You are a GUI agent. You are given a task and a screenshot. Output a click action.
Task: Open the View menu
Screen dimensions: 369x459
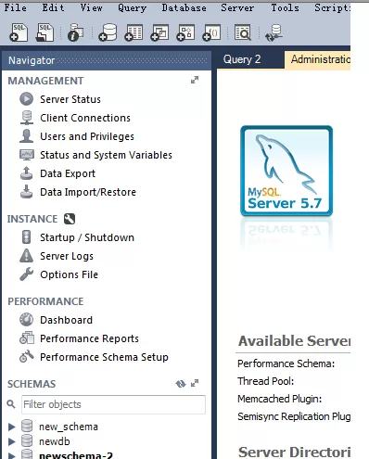click(x=91, y=7)
